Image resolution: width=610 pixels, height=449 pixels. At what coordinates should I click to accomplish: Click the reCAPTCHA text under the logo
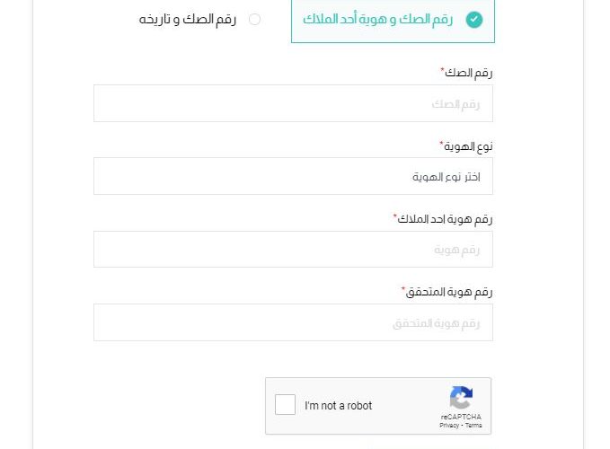[x=461, y=417]
